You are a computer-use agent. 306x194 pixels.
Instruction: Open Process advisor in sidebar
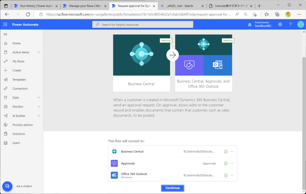click(23, 125)
